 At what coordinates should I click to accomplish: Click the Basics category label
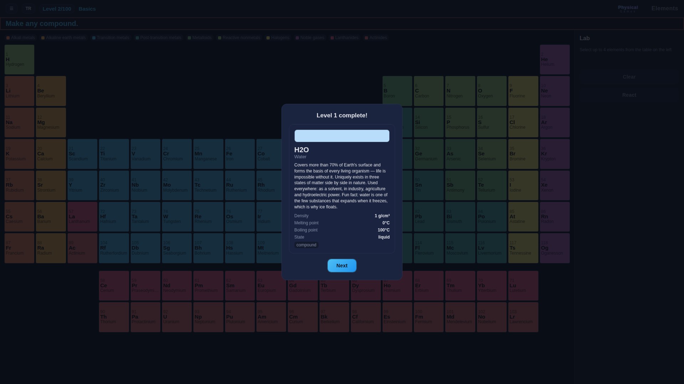click(87, 9)
